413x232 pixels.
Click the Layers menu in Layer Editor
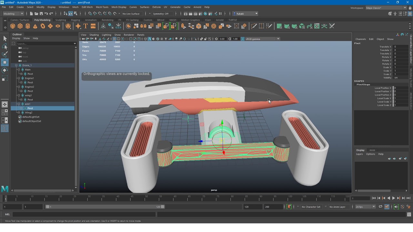(359, 154)
